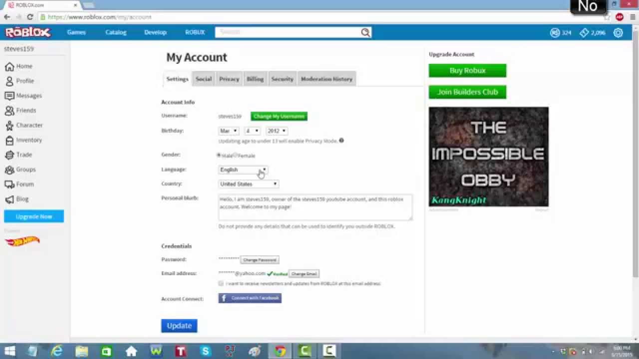The image size is (639, 359).
Task: Open The Impossible Obby ad image
Action: [x=489, y=157]
